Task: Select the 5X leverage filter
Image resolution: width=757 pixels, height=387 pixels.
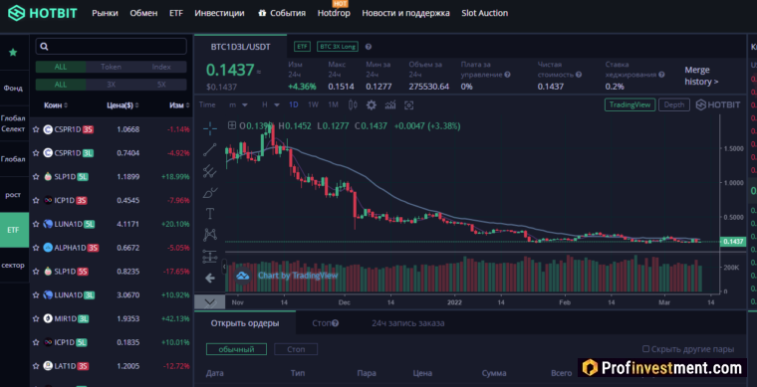Action: pyautogui.click(x=161, y=85)
